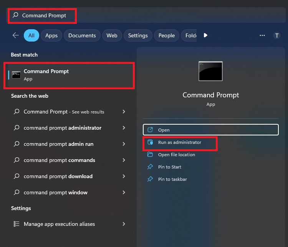Image resolution: width=288 pixels, height=247 pixels.
Task: Go back using the left arrow icon
Action: pos(16,35)
